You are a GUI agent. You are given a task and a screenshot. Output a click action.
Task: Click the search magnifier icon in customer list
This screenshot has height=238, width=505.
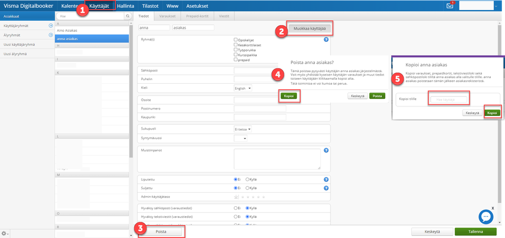pyautogui.click(x=127, y=16)
